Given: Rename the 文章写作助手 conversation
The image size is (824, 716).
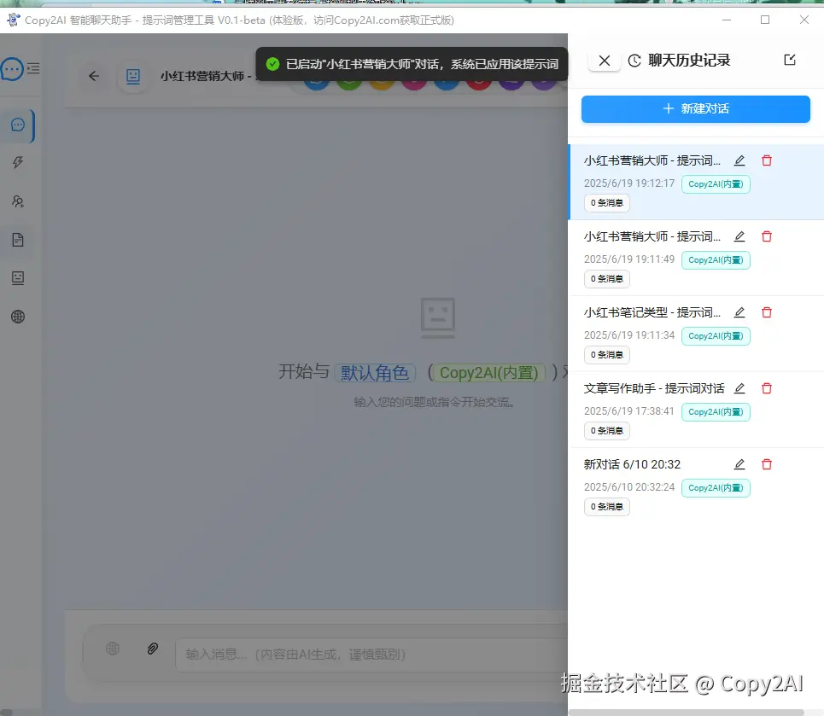Looking at the screenshot, I should (739, 388).
